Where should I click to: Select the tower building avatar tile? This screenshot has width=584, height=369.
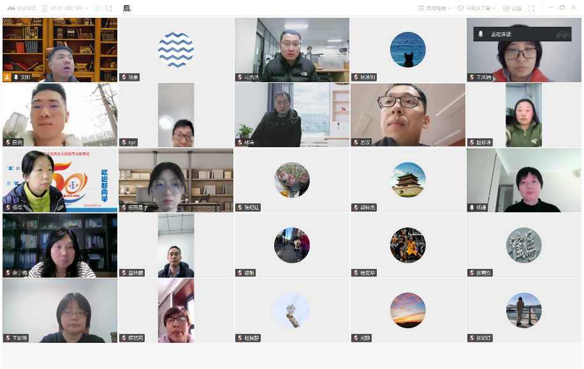(408, 180)
